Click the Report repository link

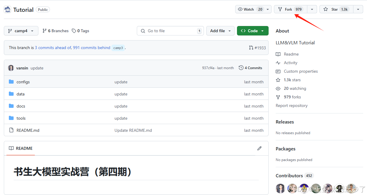(292, 105)
